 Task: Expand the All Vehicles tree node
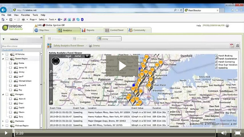3,54
